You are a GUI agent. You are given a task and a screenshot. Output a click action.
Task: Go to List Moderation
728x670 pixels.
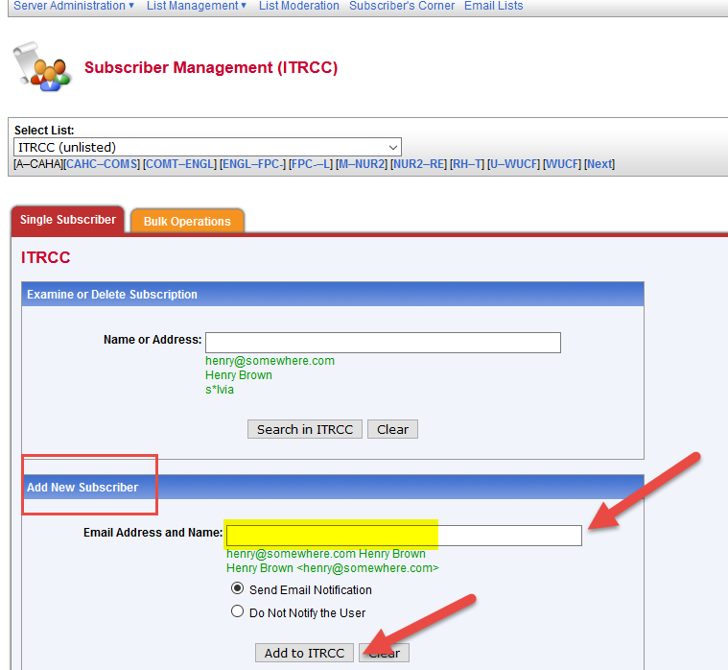pyautogui.click(x=299, y=6)
